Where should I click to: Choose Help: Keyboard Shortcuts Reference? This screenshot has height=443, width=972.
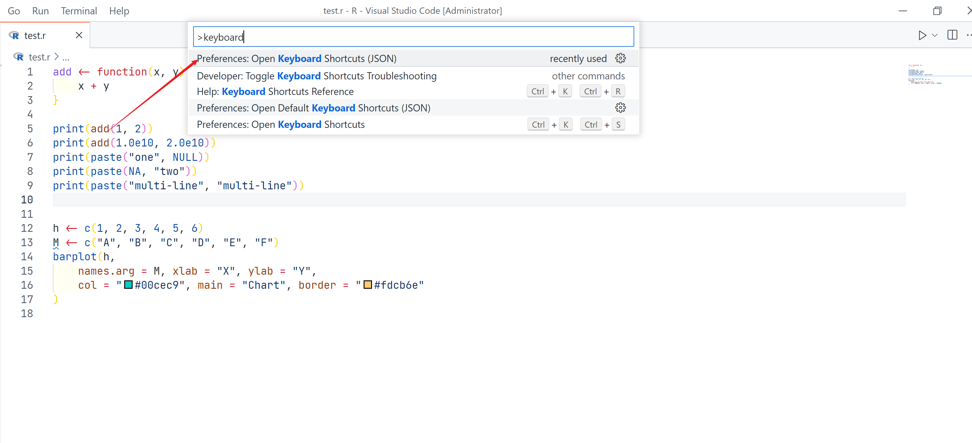(275, 92)
